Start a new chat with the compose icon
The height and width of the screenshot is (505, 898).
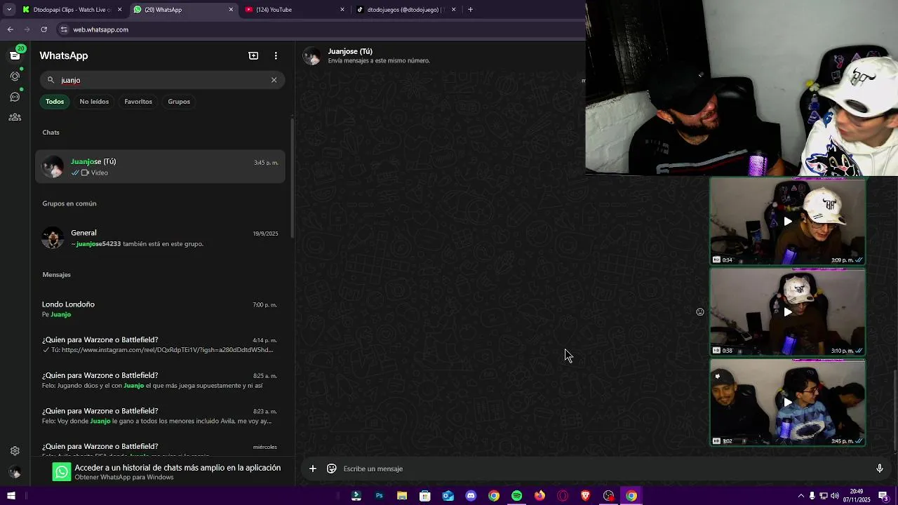(253, 55)
